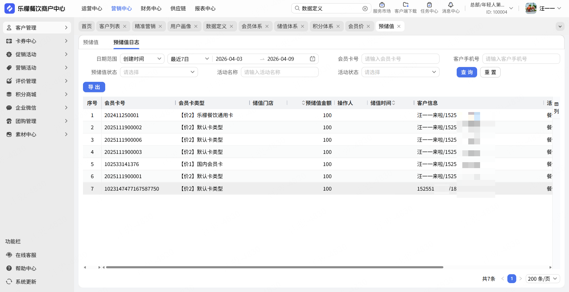Switch to the 预储值 sub-tab
Viewport: 569px width, 292px height.
91,42
